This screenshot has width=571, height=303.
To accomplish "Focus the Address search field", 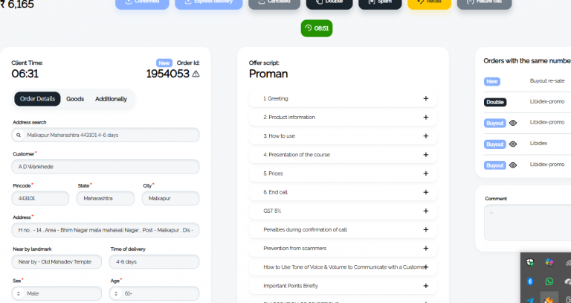I will coord(106,135).
